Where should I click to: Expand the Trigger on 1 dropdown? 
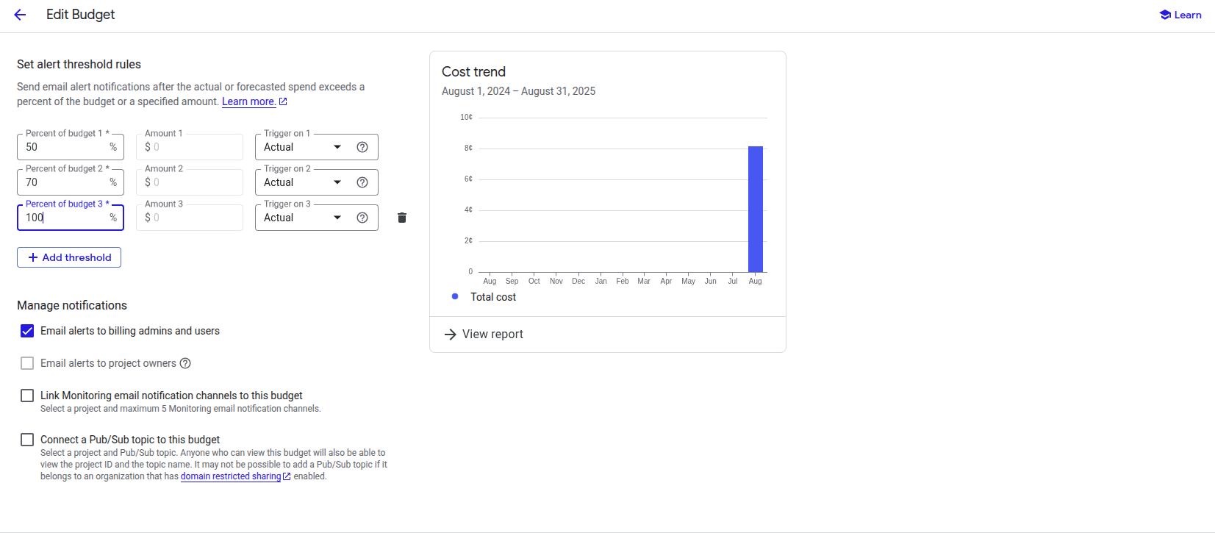pyautogui.click(x=303, y=147)
